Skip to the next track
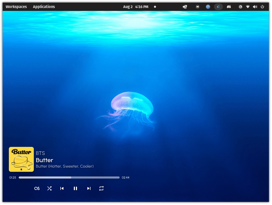 coord(89,188)
